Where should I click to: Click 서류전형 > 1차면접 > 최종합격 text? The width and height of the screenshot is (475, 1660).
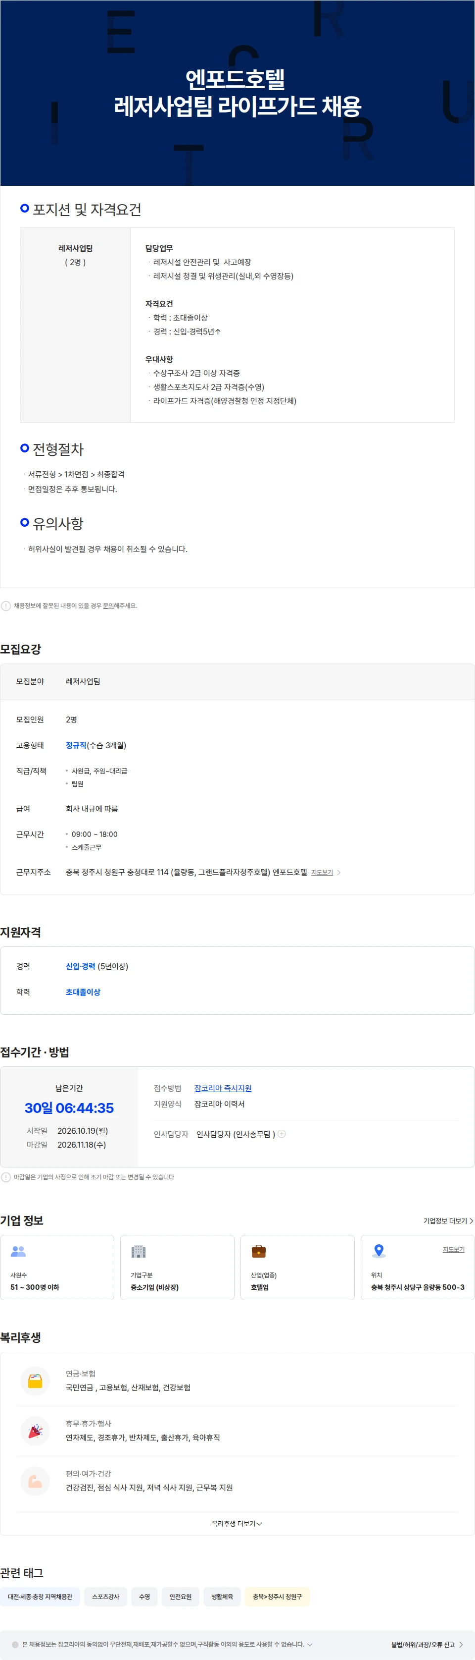coord(76,474)
